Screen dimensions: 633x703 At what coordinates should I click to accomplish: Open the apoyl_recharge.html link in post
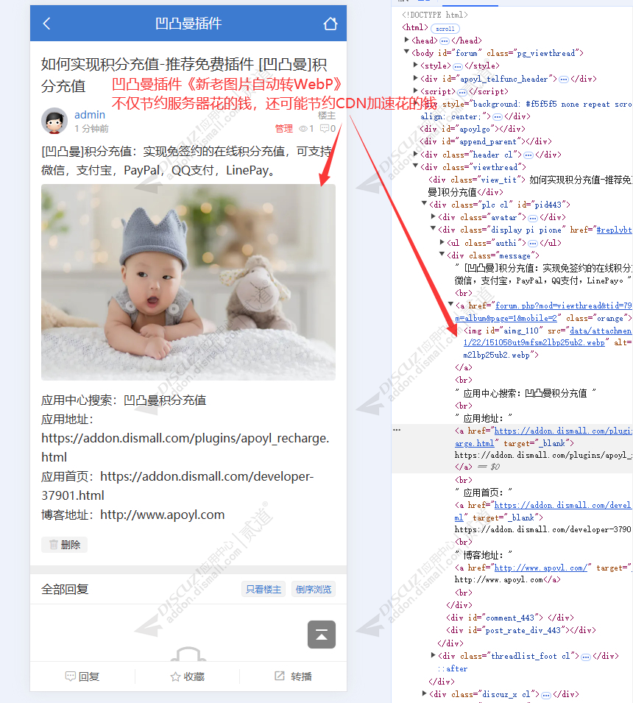[x=185, y=448]
